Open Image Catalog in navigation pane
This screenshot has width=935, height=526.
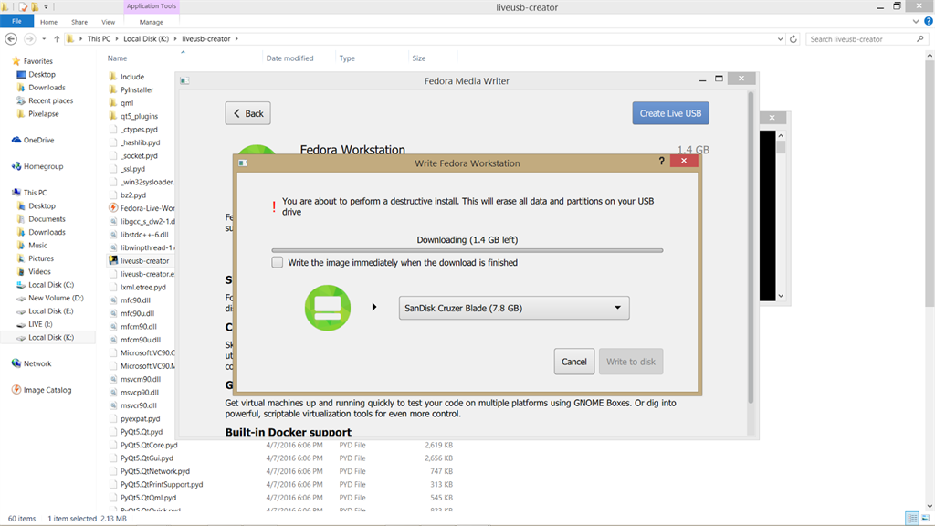tap(47, 389)
